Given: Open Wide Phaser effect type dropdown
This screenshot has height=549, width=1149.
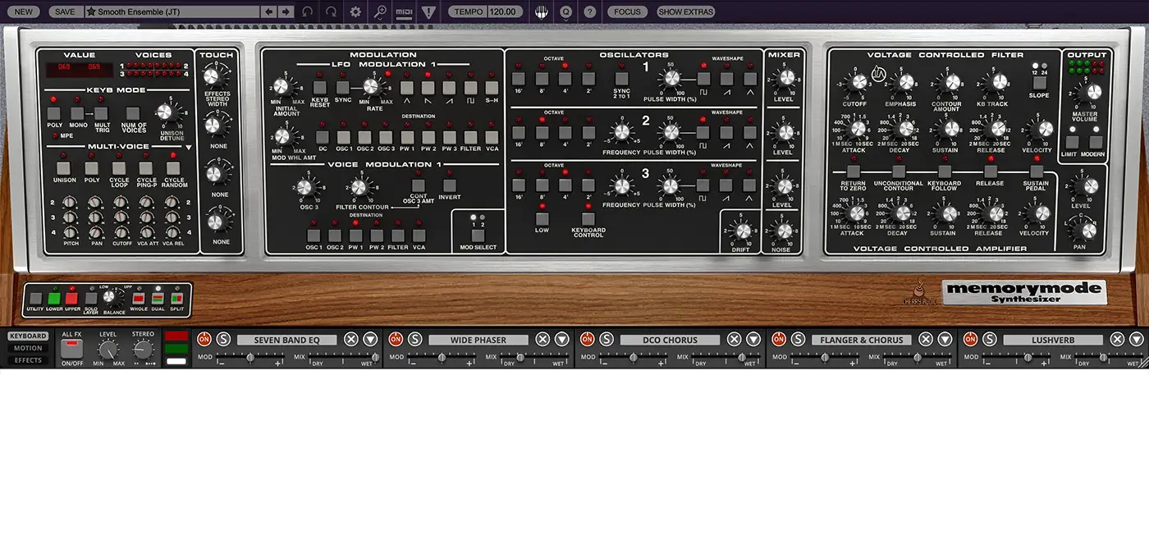Looking at the screenshot, I should [561, 339].
